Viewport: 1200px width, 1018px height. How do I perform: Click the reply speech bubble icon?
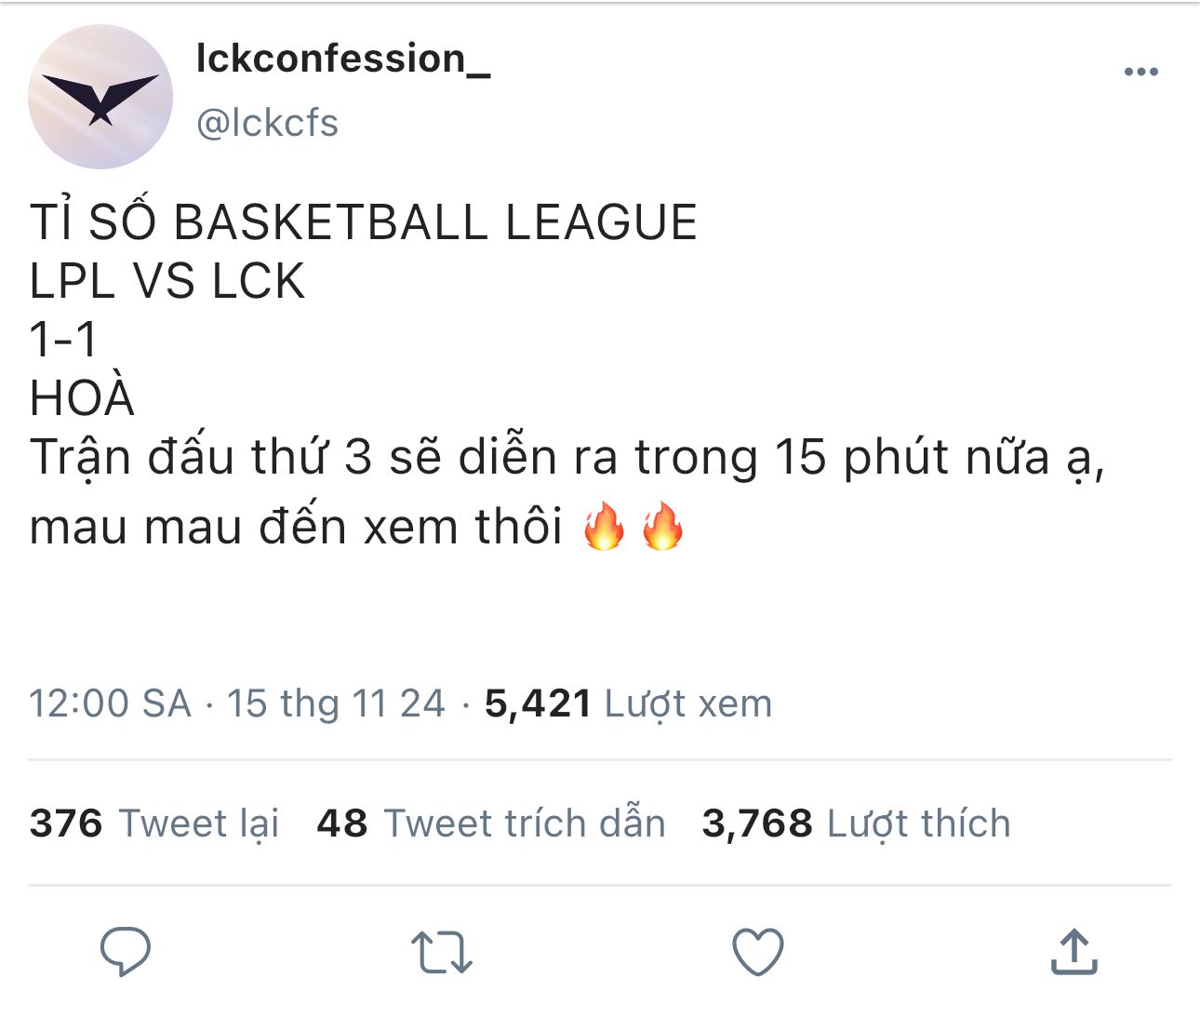click(x=126, y=951)
